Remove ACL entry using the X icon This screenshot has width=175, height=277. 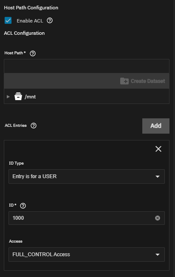coord(158,149)
